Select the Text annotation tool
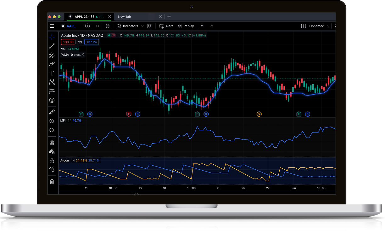 pyautogui.click(x=52, y=73)
